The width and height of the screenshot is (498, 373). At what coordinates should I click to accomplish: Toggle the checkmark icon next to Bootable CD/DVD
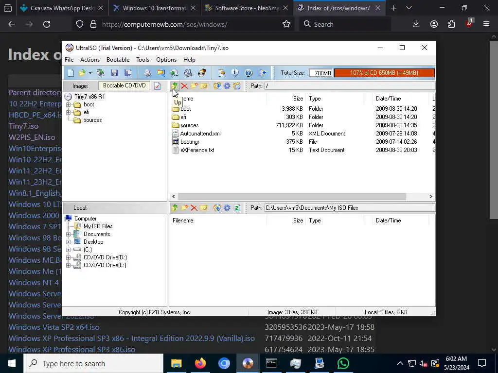[157, 86]
